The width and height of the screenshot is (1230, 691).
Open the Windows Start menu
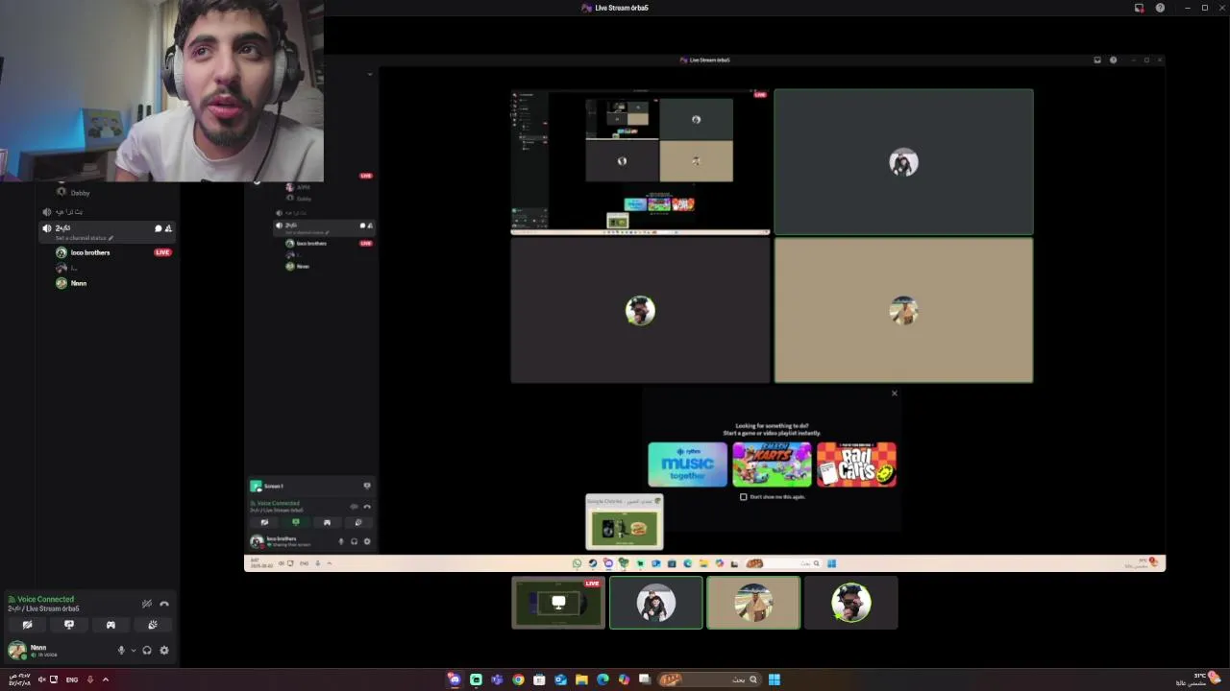pos(774,679)
